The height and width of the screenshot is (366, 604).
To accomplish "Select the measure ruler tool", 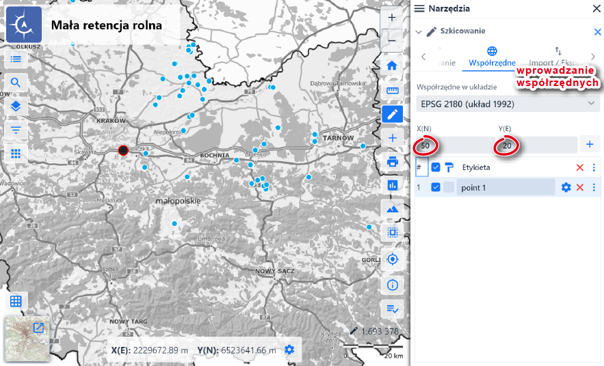I will point(392,90).
